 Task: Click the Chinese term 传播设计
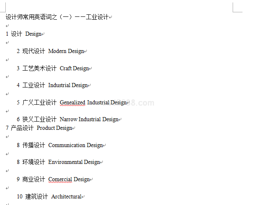coord(34,145)
